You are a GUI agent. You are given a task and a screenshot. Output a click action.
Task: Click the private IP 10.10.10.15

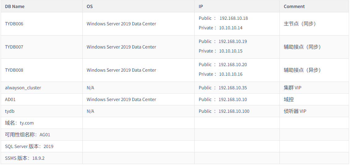(231, 51)
